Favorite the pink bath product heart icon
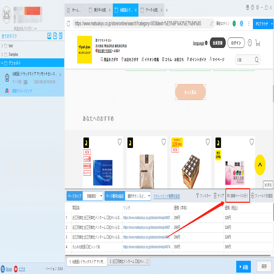 click(252, 142)
